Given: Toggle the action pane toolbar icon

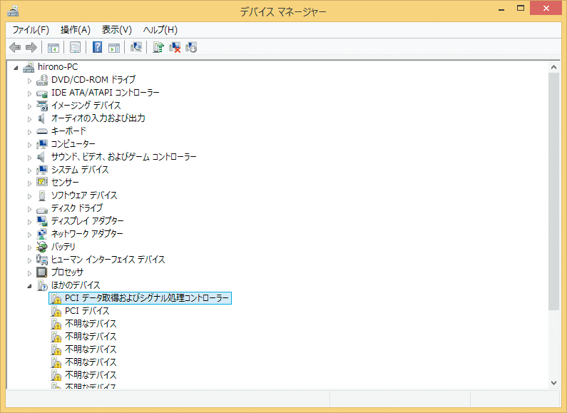Looking at the screenshot, I should click(114, 47).
